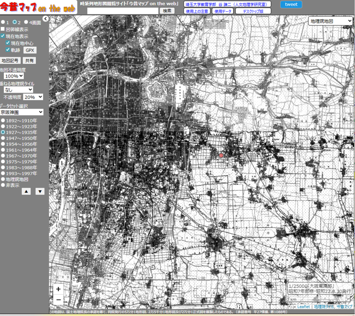355x316 pixels.
Task: Open the 京阪神圏 dataset dropdown
Action: [x=22, y=112]
